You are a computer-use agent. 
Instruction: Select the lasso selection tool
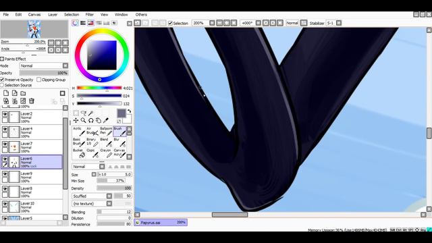84,113
